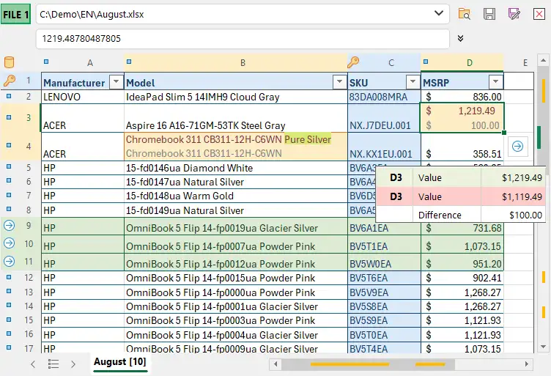Image resolution: width=551 pixels, height=376 pixels.
Task: Open the sheet list icon
Action: coord(53,364)
